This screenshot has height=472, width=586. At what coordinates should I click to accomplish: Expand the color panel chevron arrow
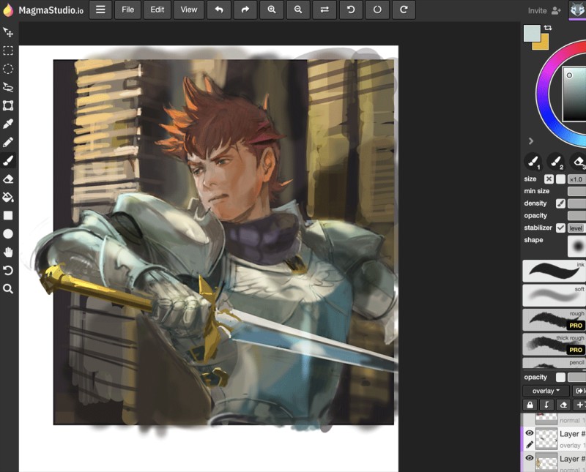pos(531,141)
